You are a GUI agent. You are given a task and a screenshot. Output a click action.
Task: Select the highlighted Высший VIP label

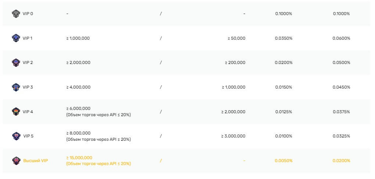point(35,161)
